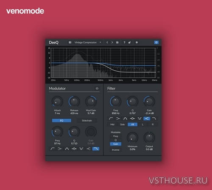This screenshot has width=212, height=190.
Task: Click the save preset icon
Action: pos(117,42)
